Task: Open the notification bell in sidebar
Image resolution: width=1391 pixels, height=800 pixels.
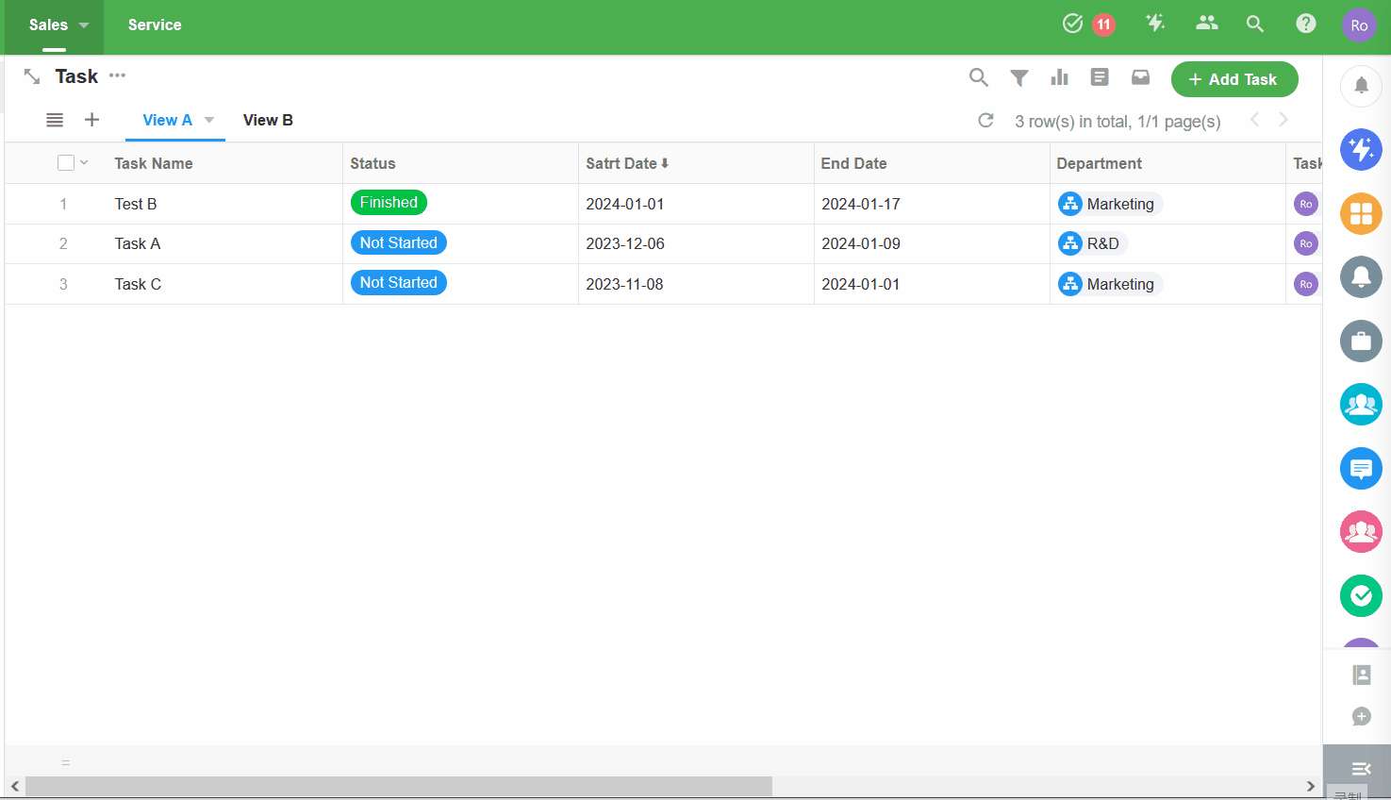Action: (x=1361, y=86)
